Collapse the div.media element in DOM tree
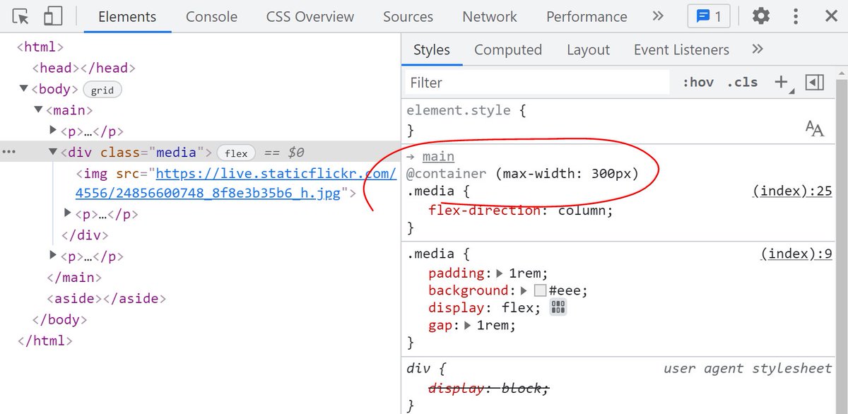 click(53, 152)
